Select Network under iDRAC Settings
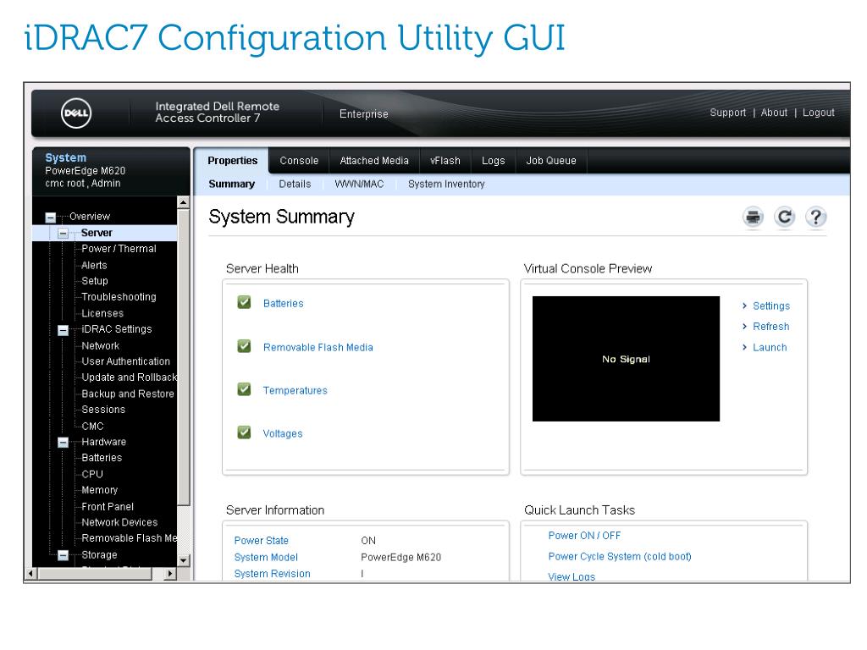 coord(100,345)
